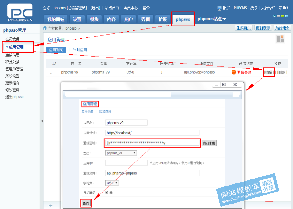Open the 模块 tab
Image resolution: width=293 pixels, height=209 pixels.
click(x=94, y=19)
